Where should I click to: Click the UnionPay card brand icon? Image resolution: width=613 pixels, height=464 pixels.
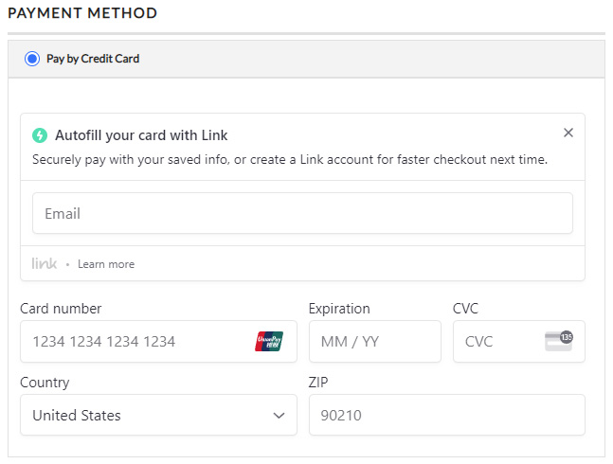click(x=269, y=341)
